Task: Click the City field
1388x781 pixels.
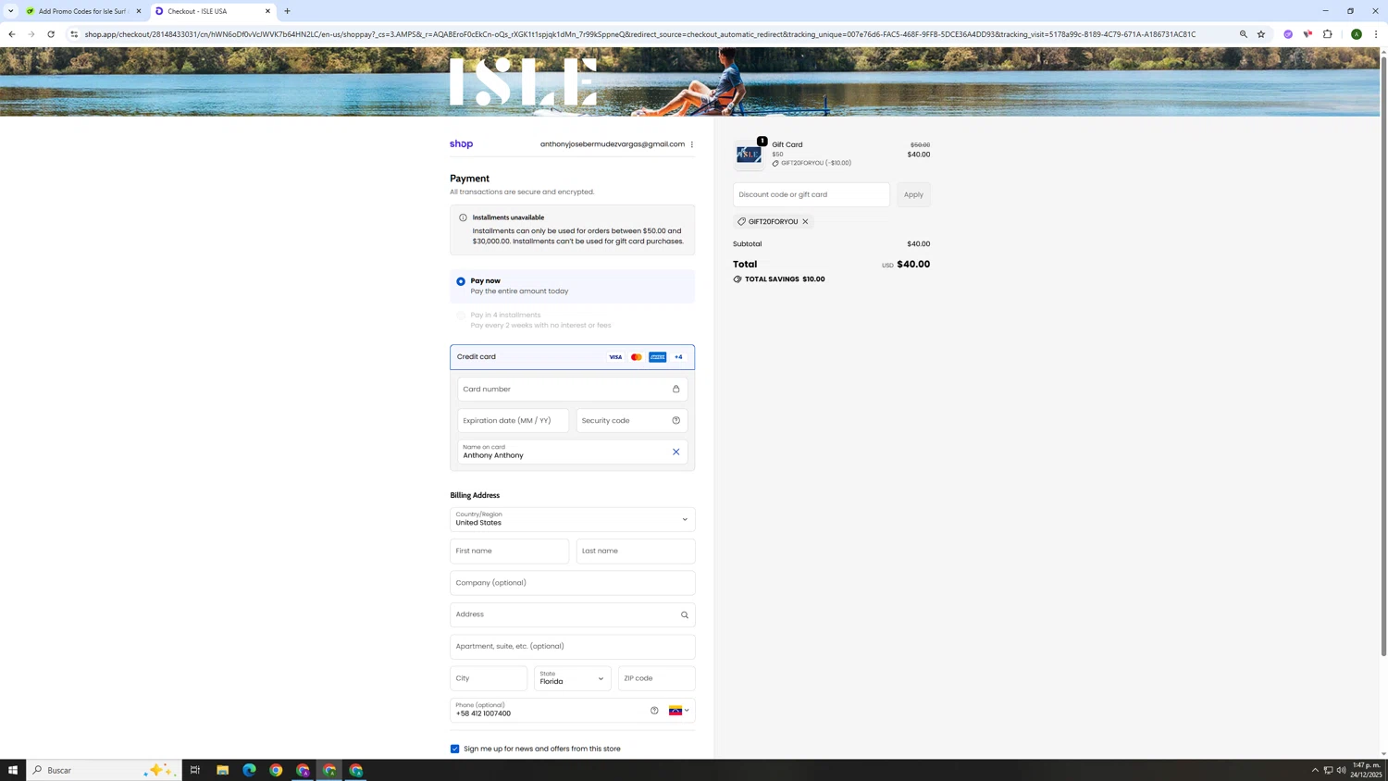Action: click(x=489, y=678)
